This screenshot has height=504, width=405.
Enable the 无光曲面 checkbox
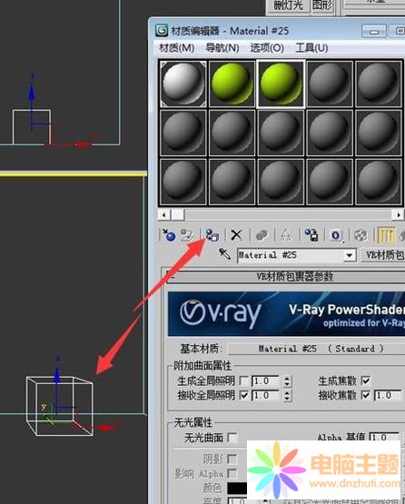232,438
